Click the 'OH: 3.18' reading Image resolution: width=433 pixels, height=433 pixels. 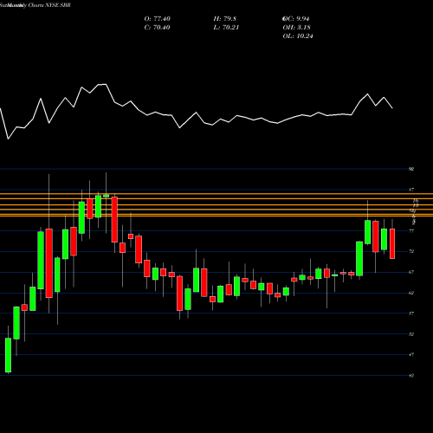click(x=297, y=28)
